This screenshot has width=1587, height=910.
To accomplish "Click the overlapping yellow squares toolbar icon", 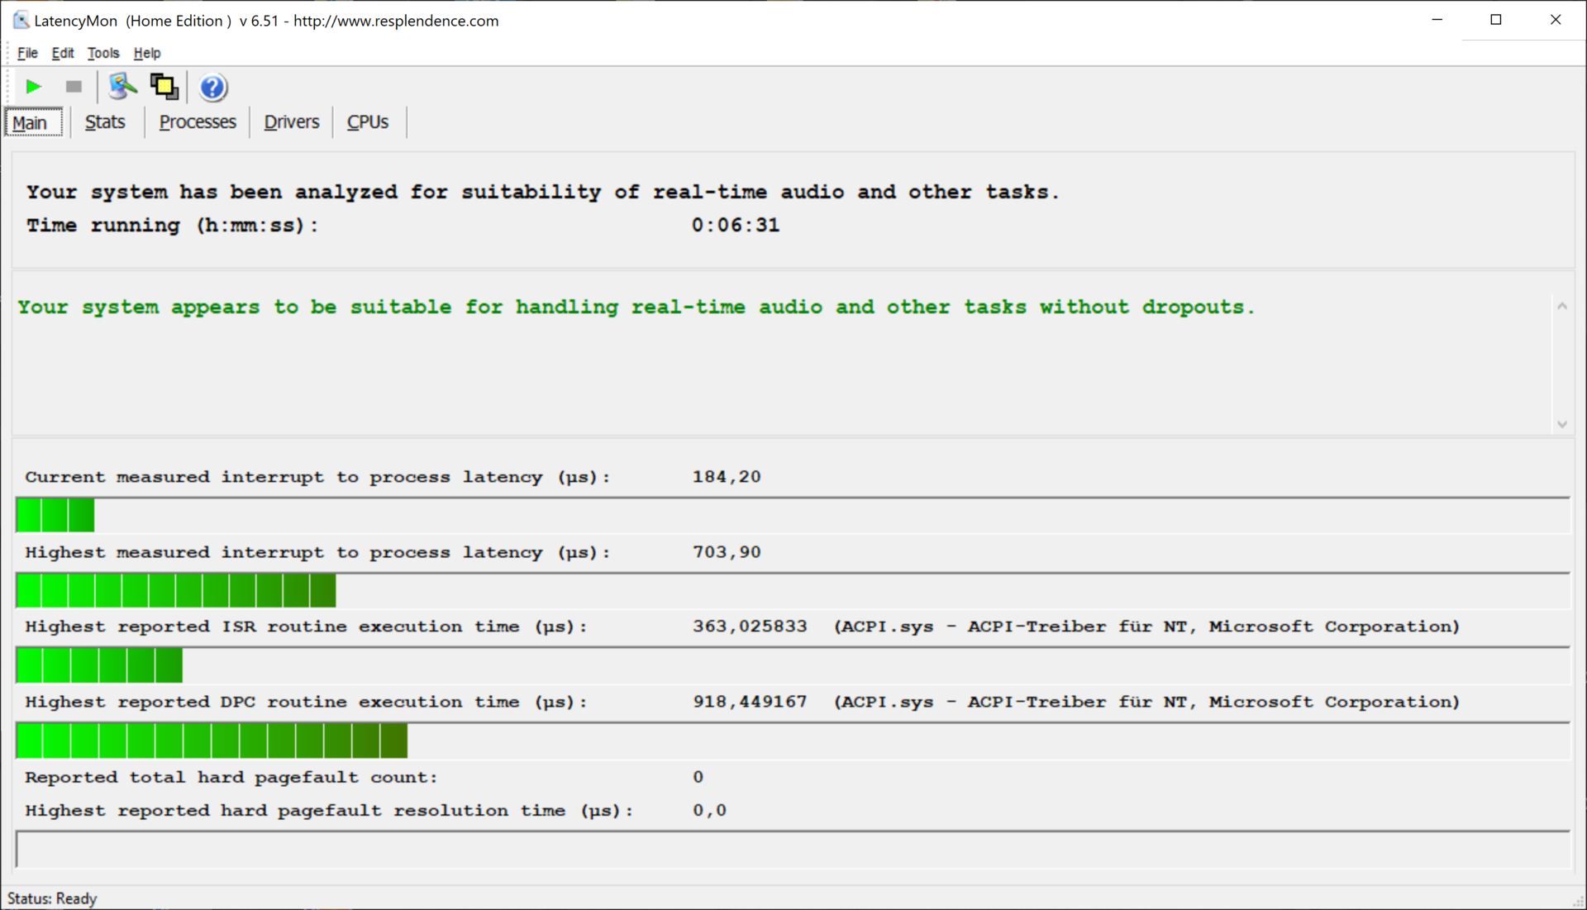I will [164, 86].
